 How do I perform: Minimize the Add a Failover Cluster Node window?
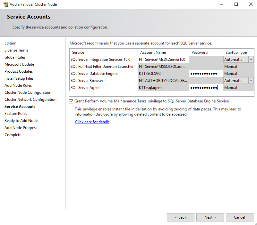[x=222, y=4]
